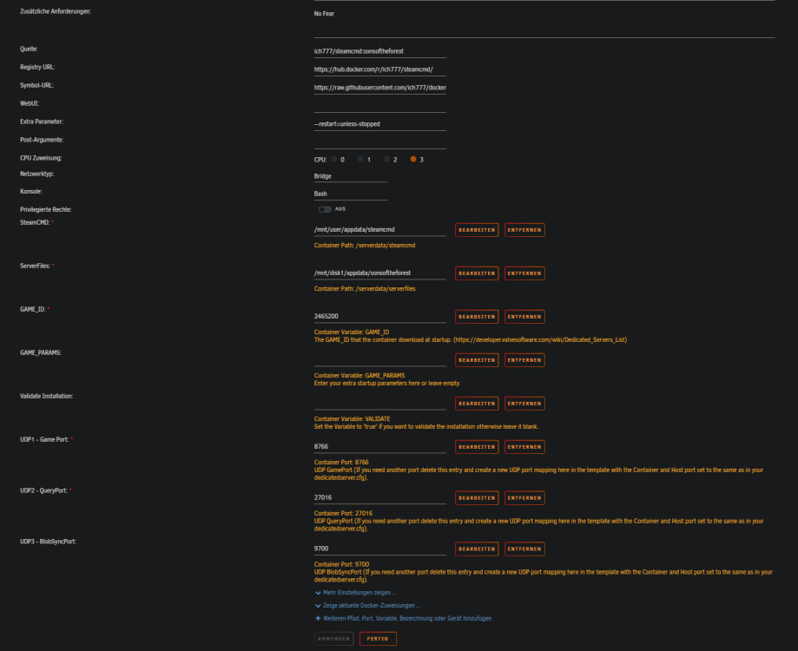The width and height of the screenshot is (798, 651).
Task: Focus the GAME_PARAMS value field
Action: click(380, 360)
